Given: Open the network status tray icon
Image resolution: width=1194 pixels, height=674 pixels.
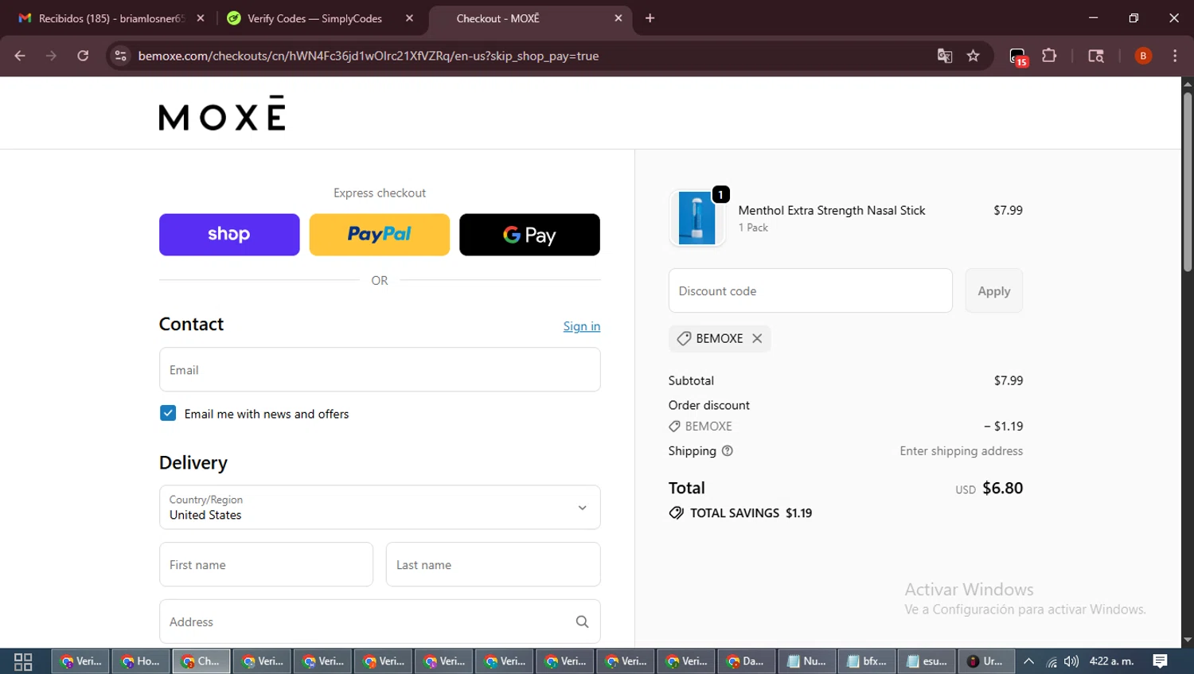Looking at the screenshot, I should 1052,661.
